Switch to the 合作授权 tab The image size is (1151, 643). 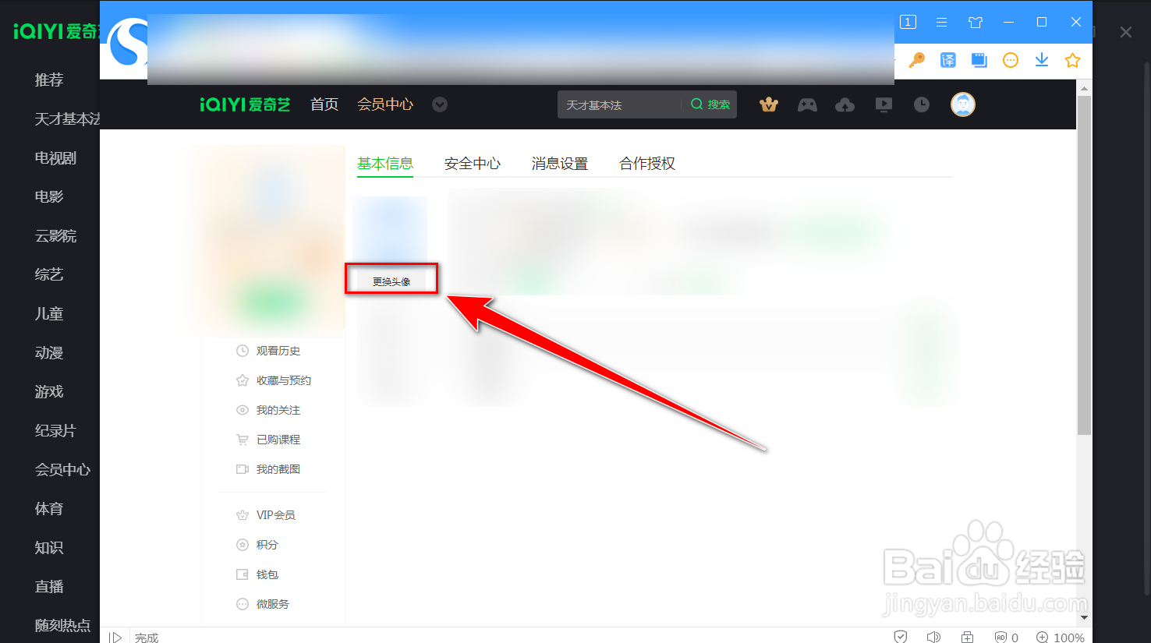click(x=647, y=164)
